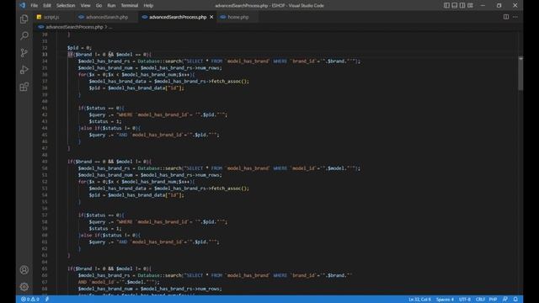Viewport: 539px width, 303px height.
Task: Restore down the Visual Studio Code window
Action: click(x=499, y=6)
